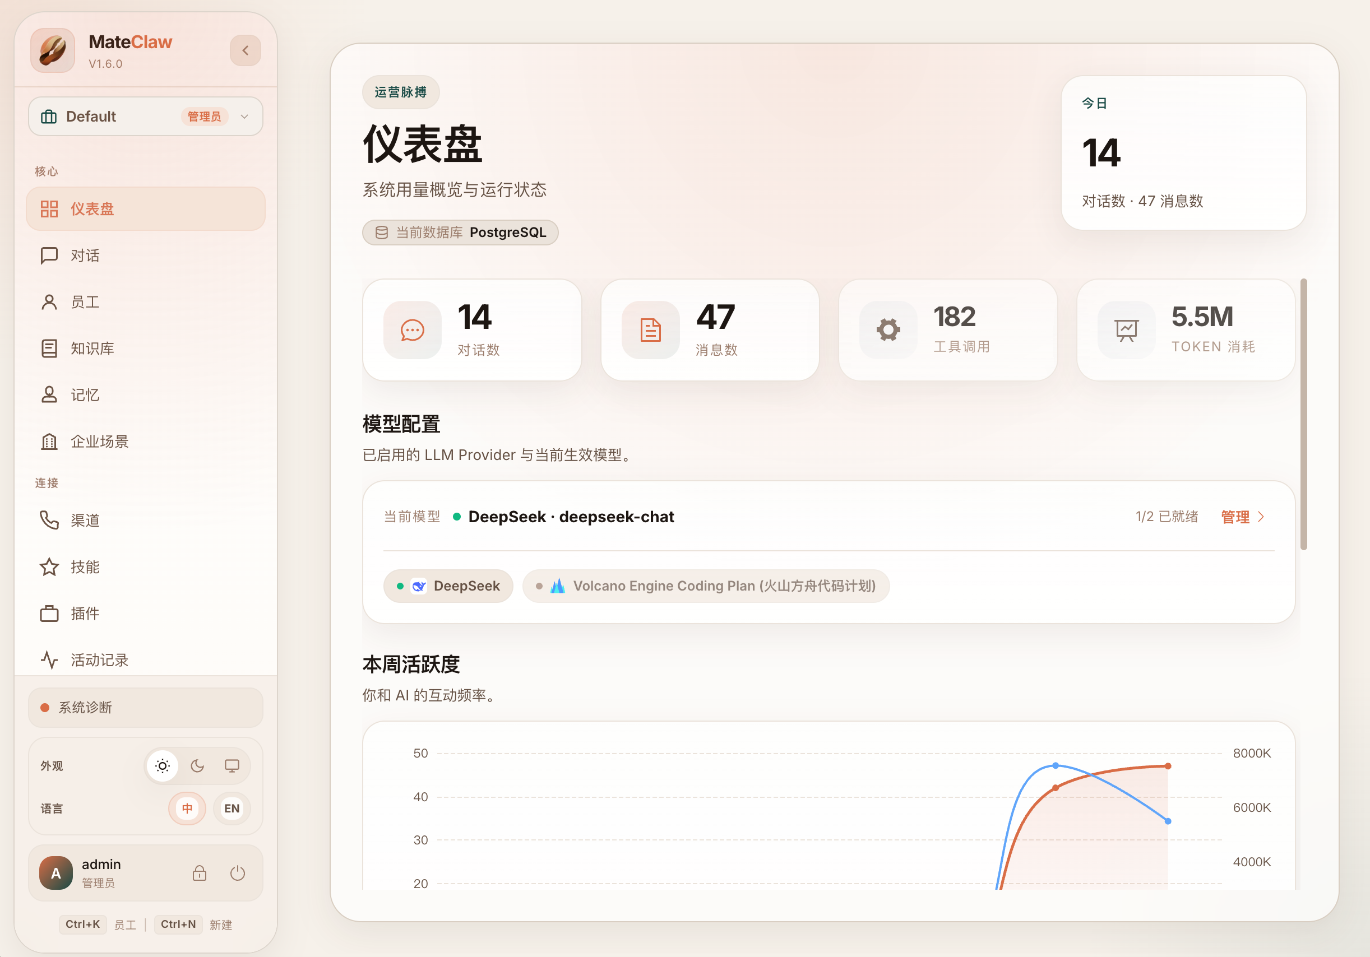Click the 插件 plugin briefcase icon
The image size is (1370, 957).
click(49, 613)
